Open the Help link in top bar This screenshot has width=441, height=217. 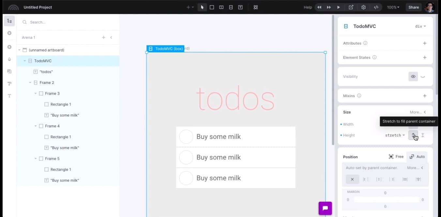[308, 7]
